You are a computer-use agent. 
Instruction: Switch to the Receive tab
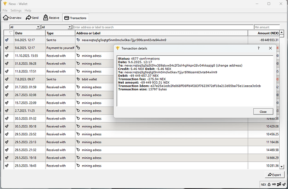(51, 18)
